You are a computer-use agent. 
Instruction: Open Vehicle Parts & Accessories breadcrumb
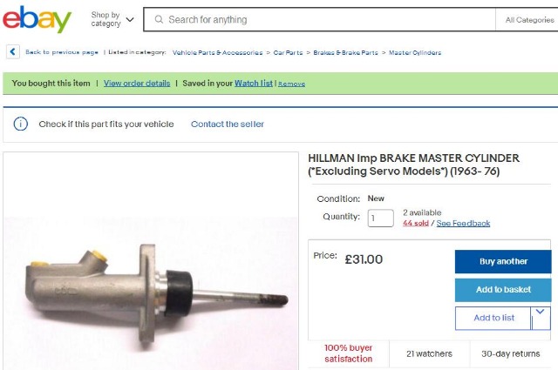click(x=217, y=52)
